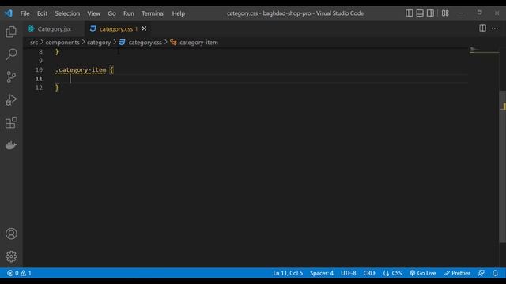This screenshot has width=506, height=284.
Task: Open the feedback icon in status bar
Action: 481,273
